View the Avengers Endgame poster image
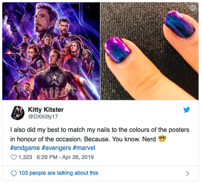The height and width of the screenshot is (185, 202). click(x=51, y=51)
